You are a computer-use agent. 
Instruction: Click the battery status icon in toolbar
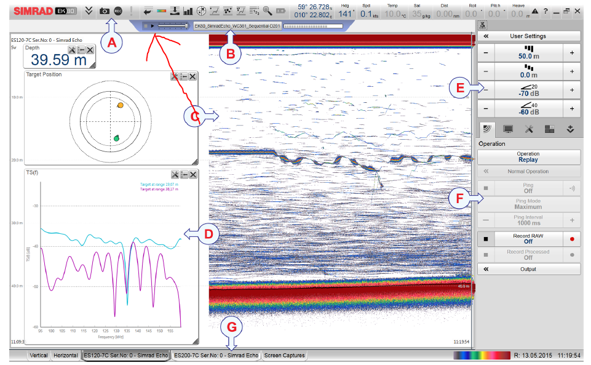pos(281,11)
